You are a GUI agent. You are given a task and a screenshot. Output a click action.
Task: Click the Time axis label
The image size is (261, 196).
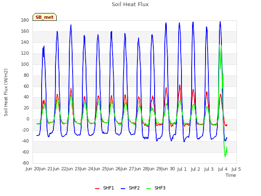pyautogui.click(x=231, y=175)
